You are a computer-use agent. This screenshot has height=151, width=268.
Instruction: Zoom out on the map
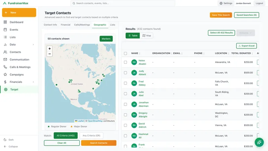pyautogui.click(x=50, y=54)
